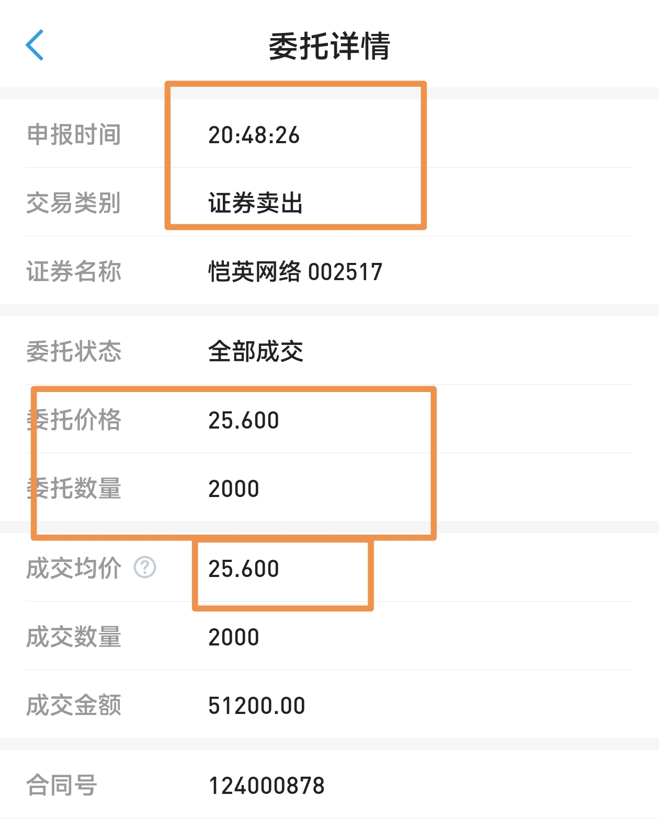Tap the 成交均价 label text

point(74,569)
